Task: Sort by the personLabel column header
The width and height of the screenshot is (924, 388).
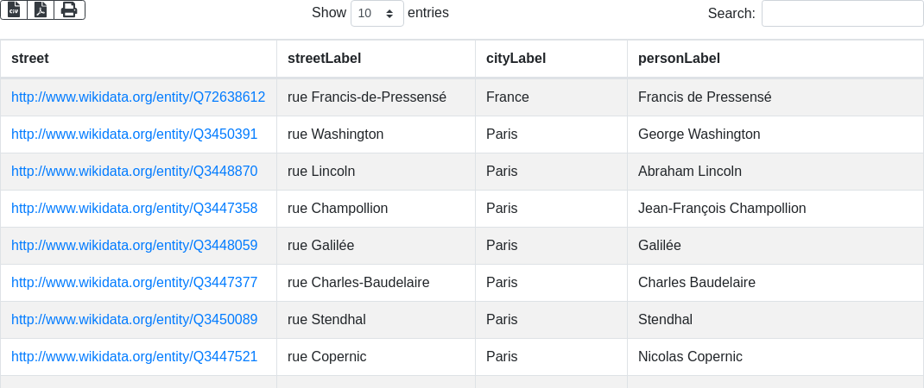Action: coord(679,59)
